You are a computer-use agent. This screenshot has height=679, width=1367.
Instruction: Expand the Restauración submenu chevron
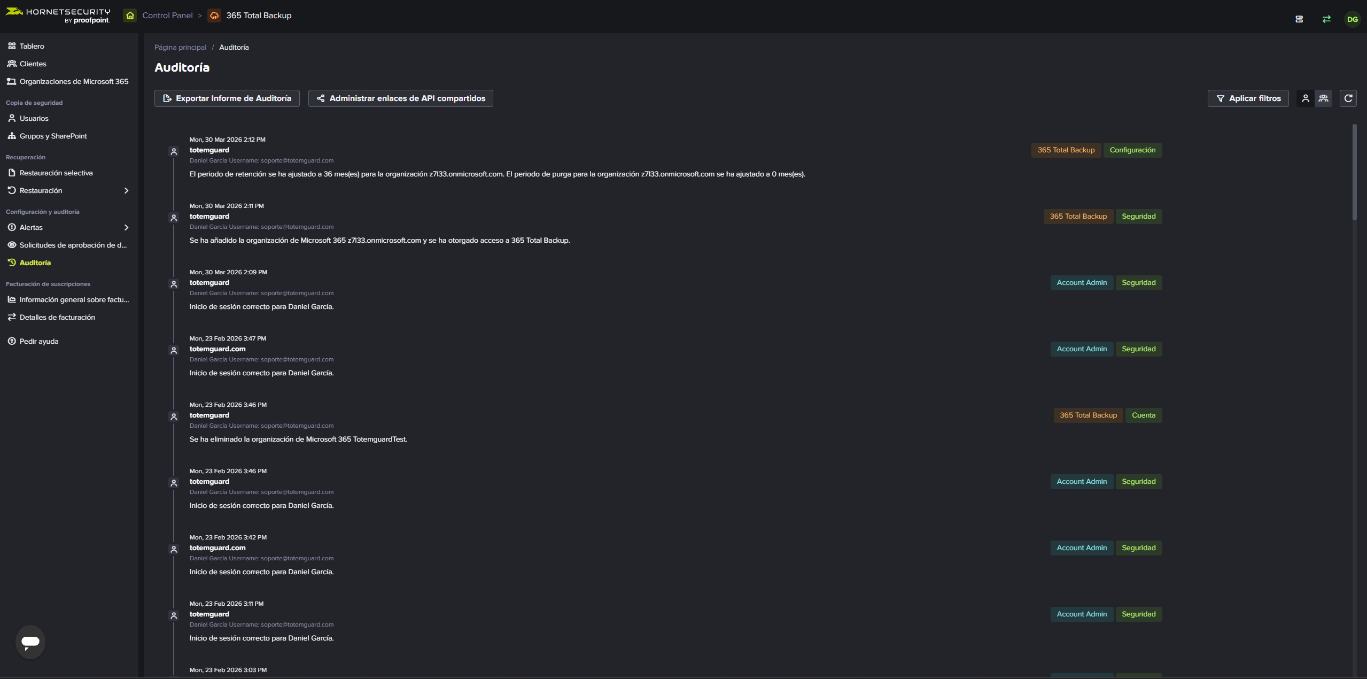(127, 191)
